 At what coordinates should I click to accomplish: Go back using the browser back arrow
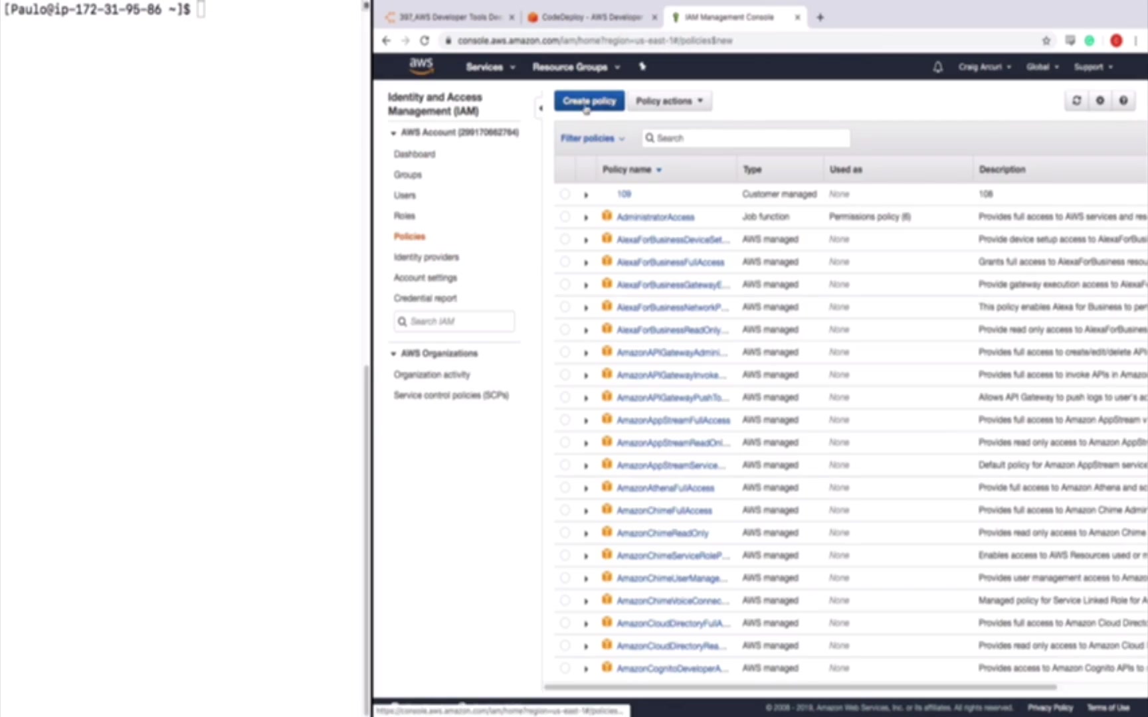387,40
